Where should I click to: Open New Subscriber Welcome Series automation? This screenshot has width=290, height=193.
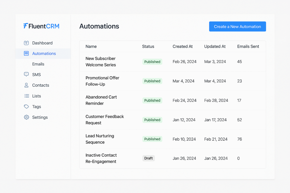point(101,62)
